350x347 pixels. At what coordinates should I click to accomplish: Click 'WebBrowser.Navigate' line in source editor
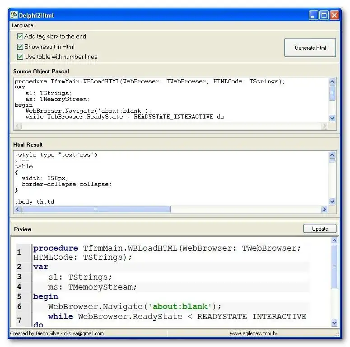tap(89, 111)
